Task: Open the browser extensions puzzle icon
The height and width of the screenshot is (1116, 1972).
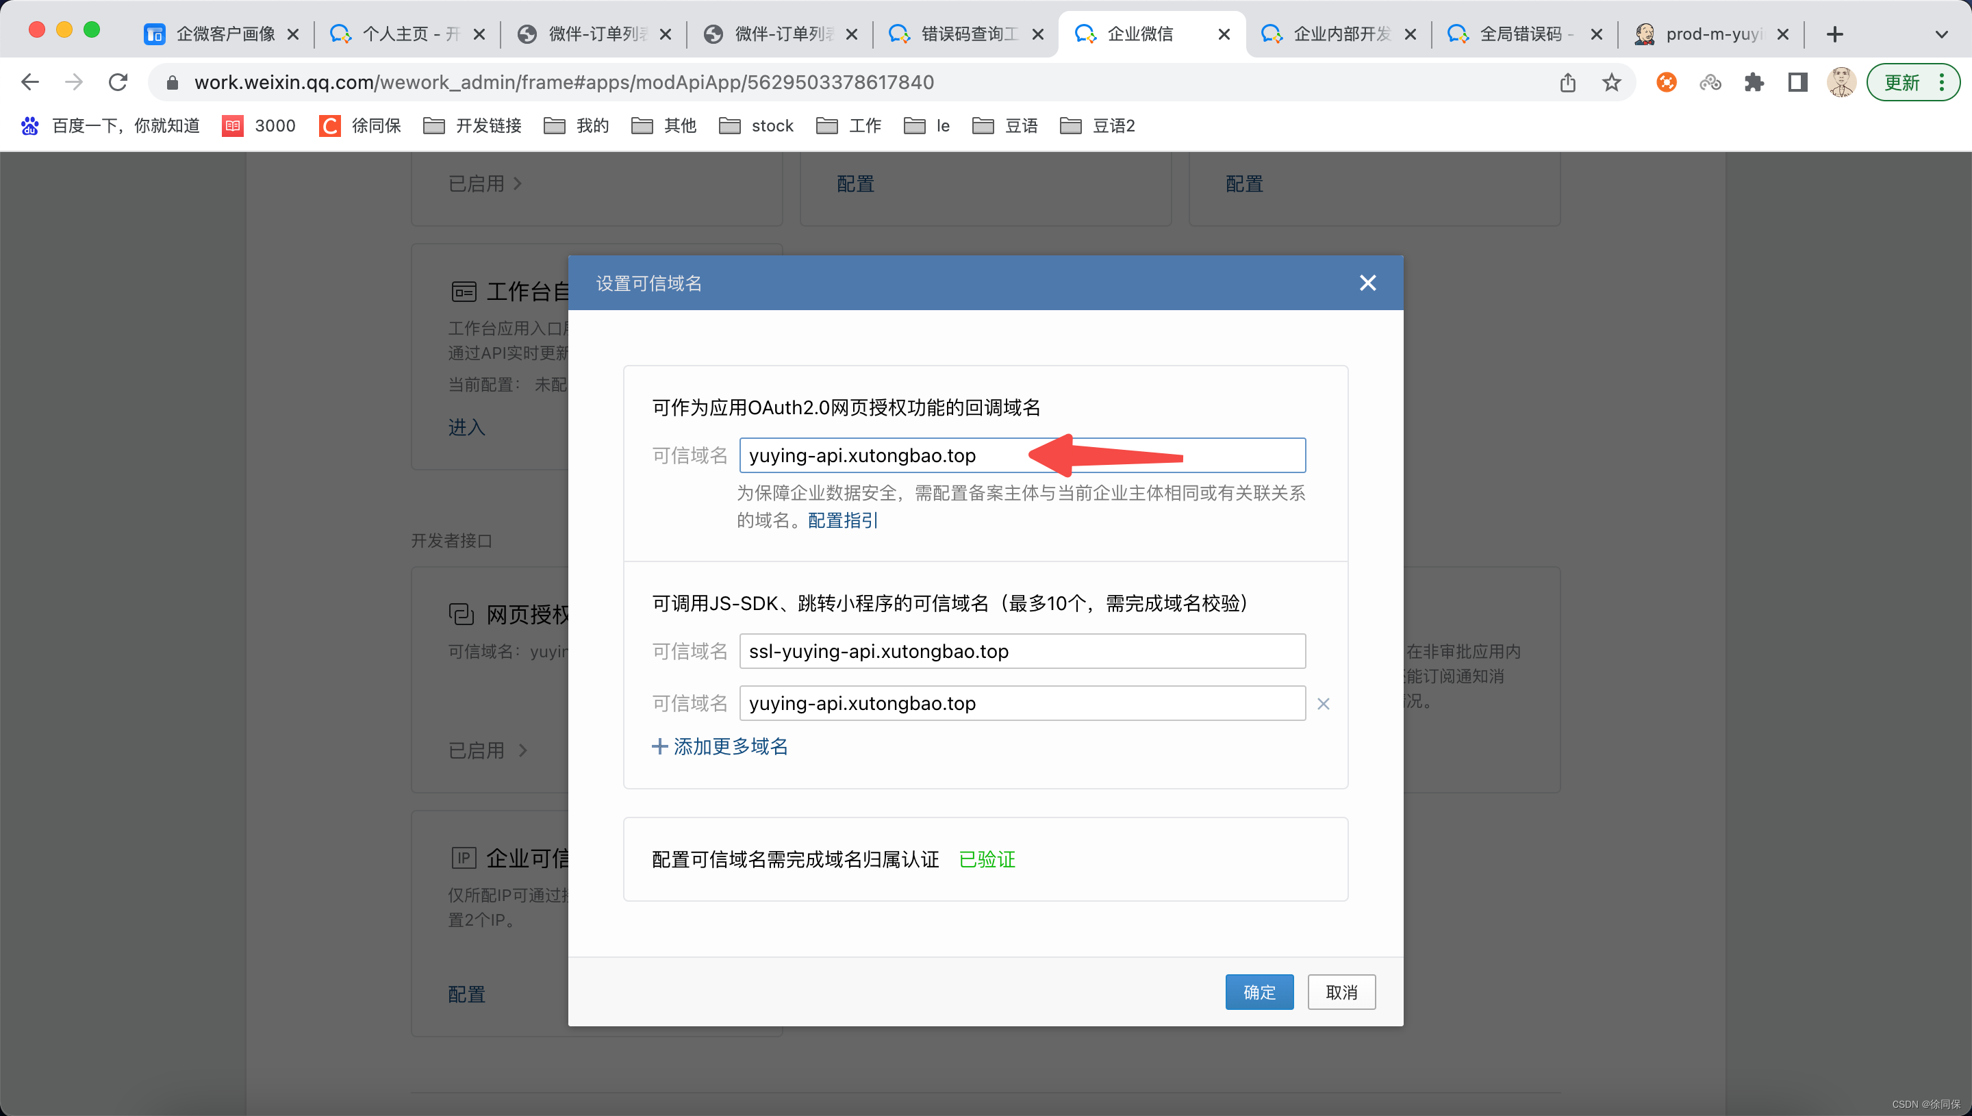Action: coord(1754,82)
